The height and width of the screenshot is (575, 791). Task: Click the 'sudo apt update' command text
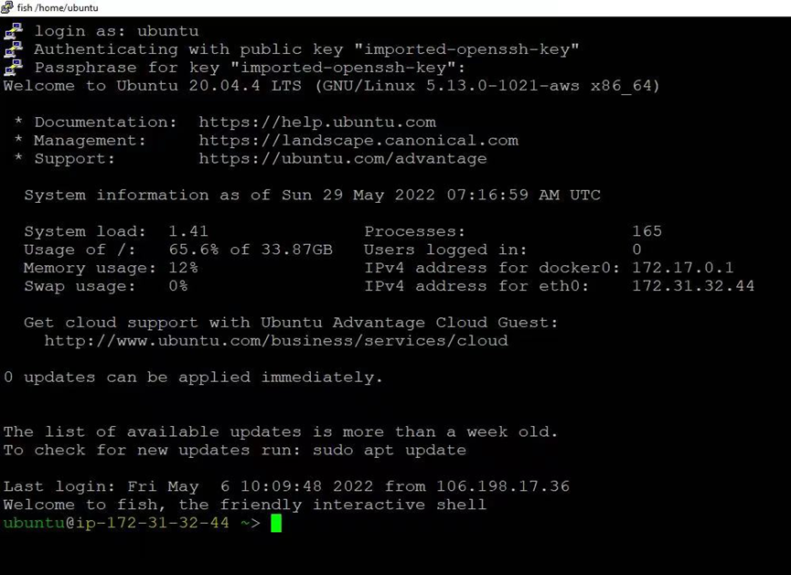coord(390,450)
